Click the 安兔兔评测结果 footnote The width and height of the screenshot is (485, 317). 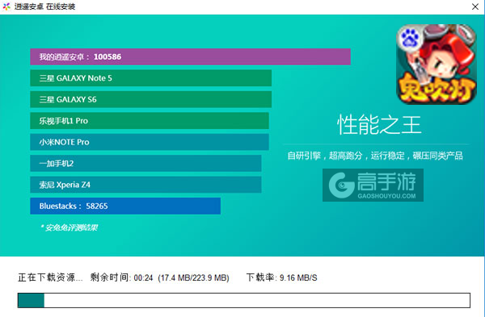69,227
